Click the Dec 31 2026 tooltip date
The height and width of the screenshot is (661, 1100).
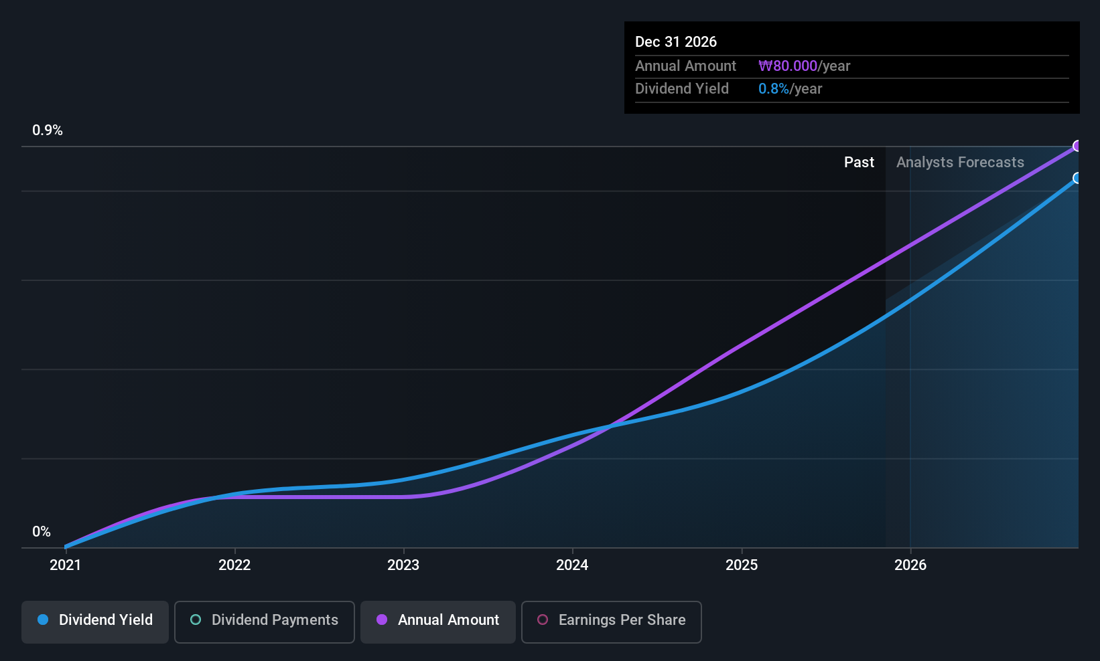click(676, 42)
